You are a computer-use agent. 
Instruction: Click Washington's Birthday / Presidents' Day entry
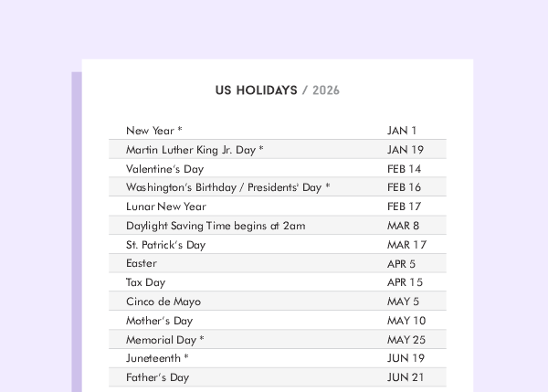(x=227, y=187)
